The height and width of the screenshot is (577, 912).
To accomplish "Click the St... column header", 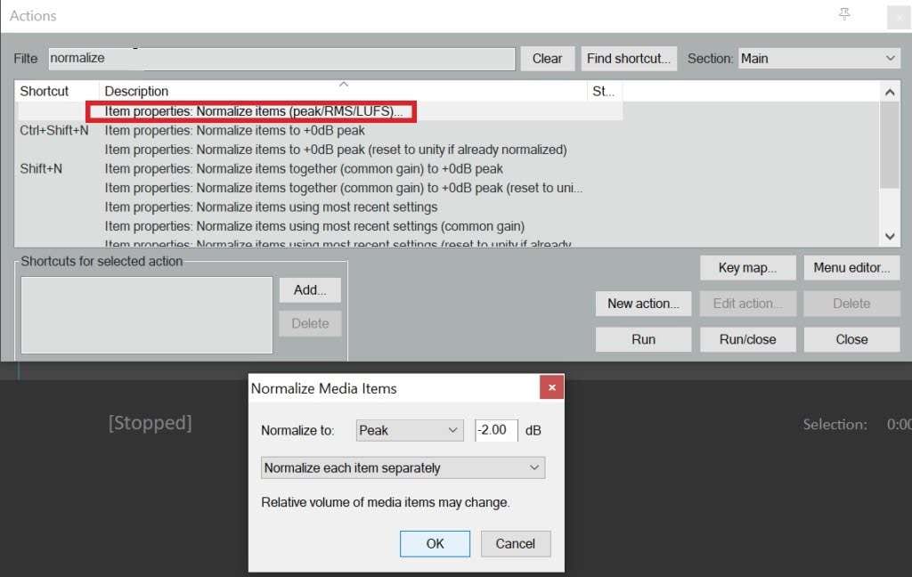I will [605, 92].
